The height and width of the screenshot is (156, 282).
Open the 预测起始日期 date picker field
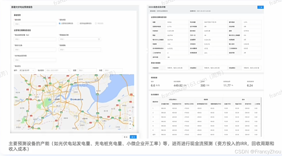pyautogui.click(x=80, y=39)
